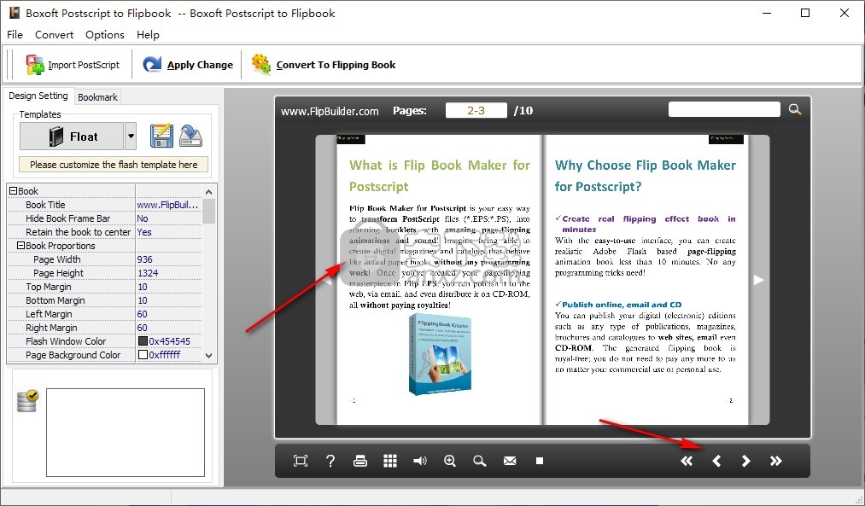865x506 pixels.
Task: Click the print icon in flipbook toolbar
Action: (360, 461)
